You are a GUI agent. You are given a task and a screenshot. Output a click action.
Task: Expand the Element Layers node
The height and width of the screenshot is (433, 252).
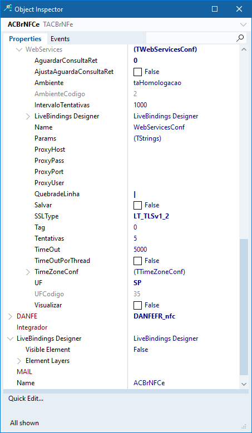[x=19, y=361]
